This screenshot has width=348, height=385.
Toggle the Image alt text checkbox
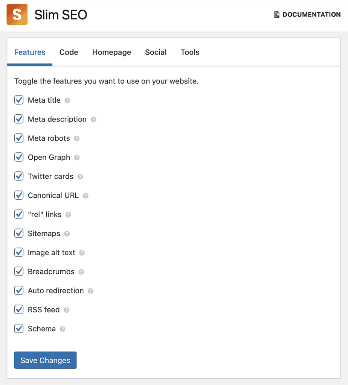[19, 253]
